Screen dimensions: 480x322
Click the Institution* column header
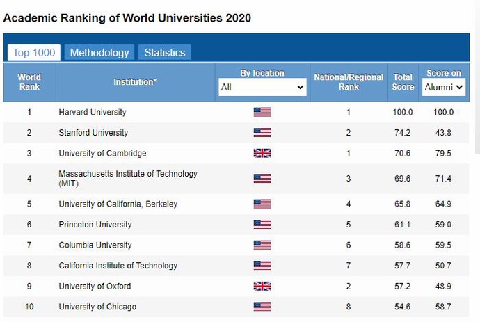tap(135, 82)
